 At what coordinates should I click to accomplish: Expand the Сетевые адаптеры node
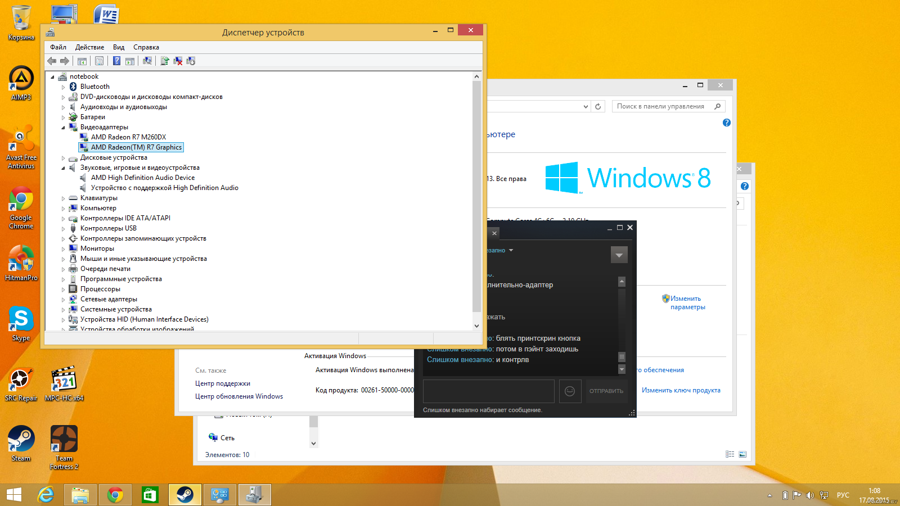(63, 300)
